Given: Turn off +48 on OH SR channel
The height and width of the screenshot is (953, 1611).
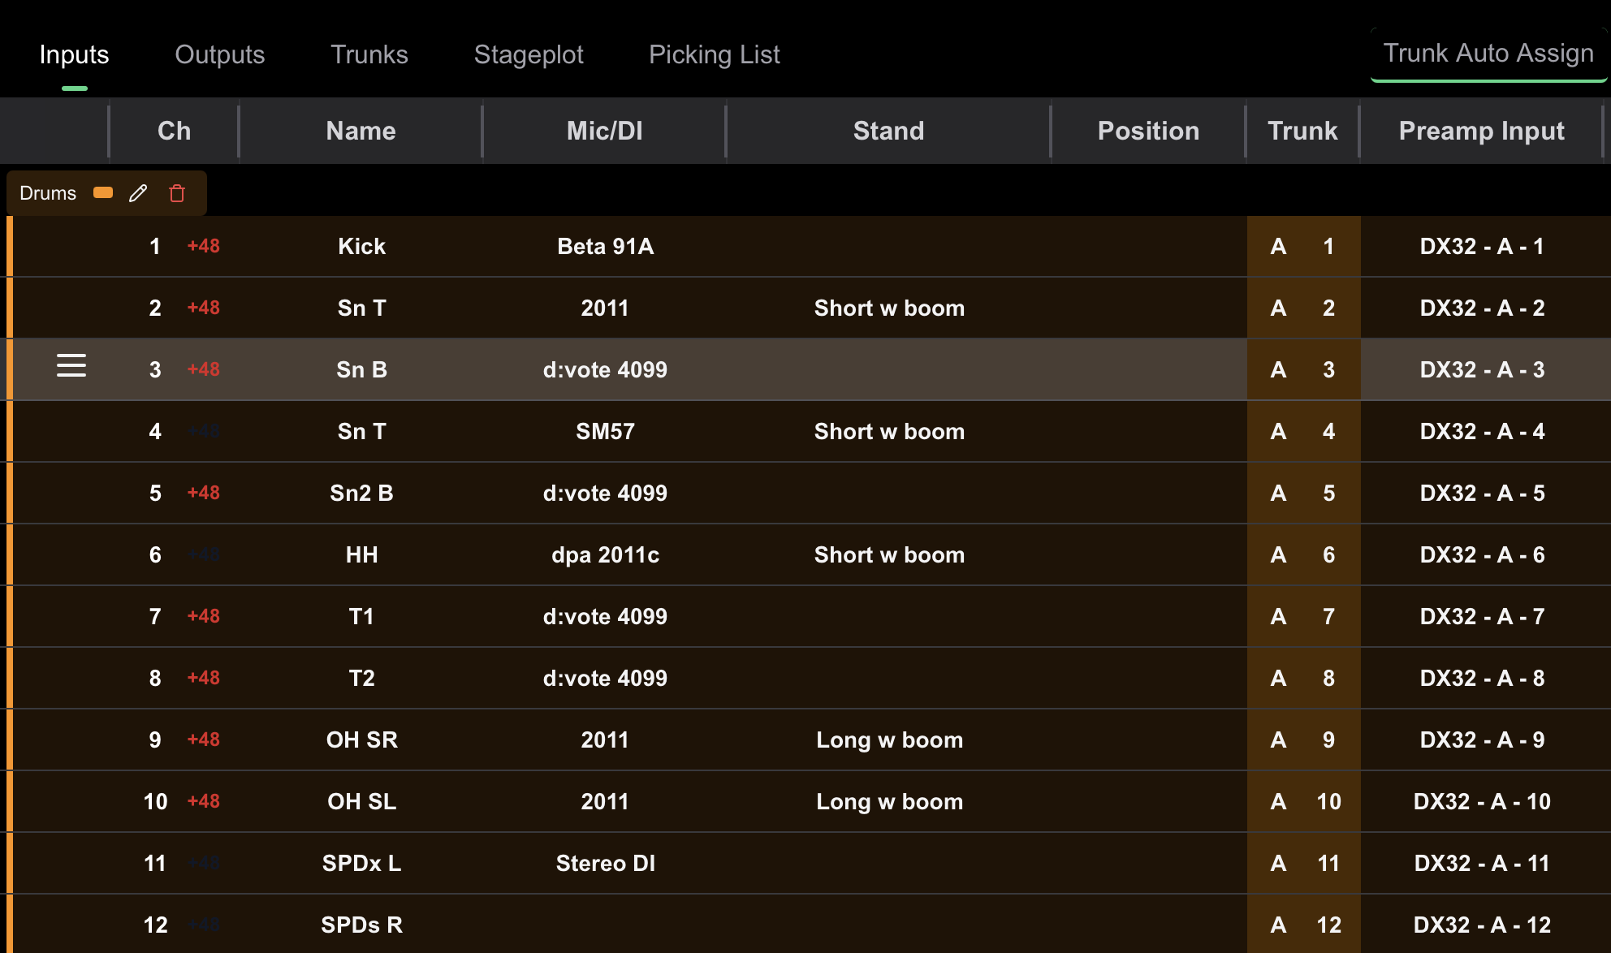Looking at the screenshot, I should [x=203, y=740].
